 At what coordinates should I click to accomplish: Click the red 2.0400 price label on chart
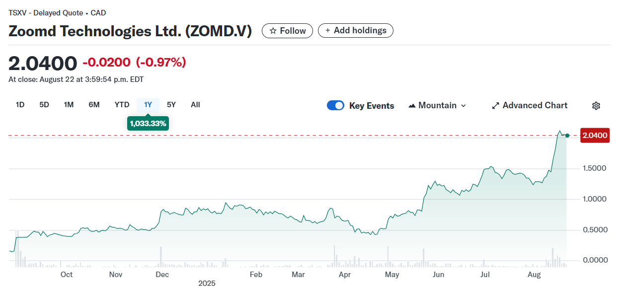pyautogui.click(x=595, y=135)
